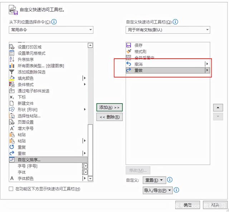The image size is (229, 212).
Task: Click the command list scrollbar thumb
Action: pos(91,150)
